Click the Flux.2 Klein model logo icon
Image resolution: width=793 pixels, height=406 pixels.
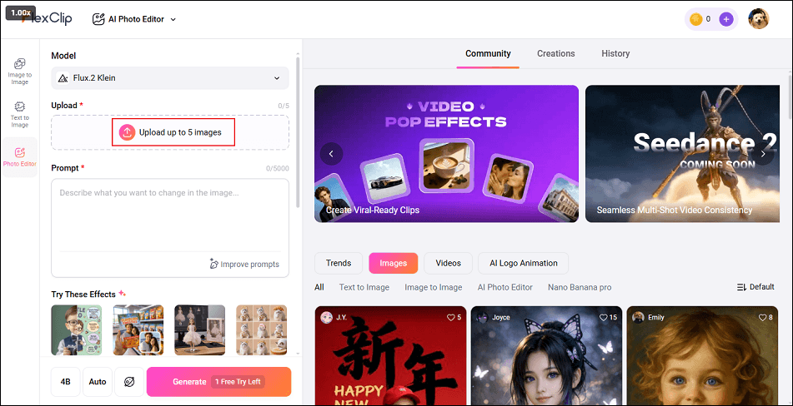pyautogui.click(x=63, y=78)
